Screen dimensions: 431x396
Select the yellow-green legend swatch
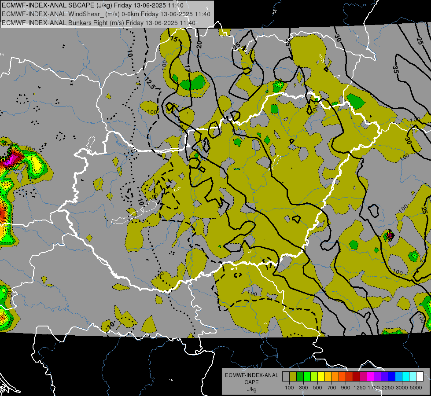314,377
